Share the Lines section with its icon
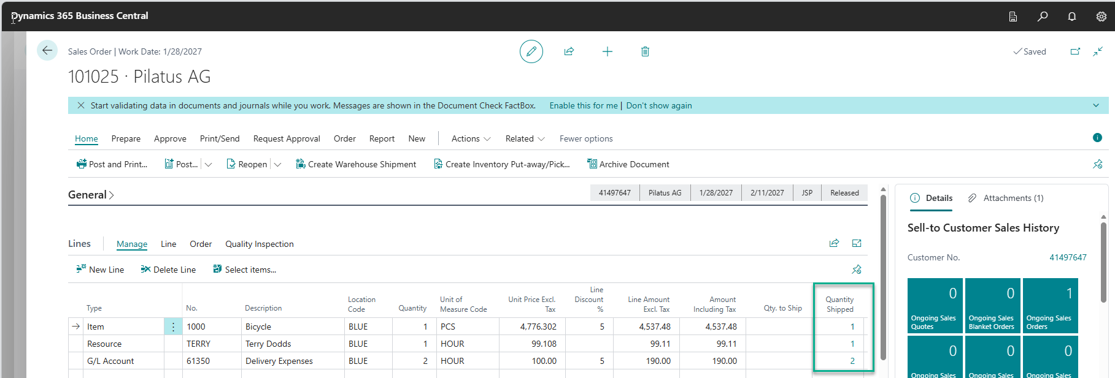Image resolution: width=1115 pixels, height=378 pixels. click(834, 243)
